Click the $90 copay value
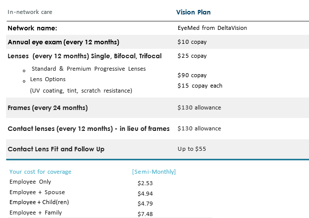 coord(192,75)
